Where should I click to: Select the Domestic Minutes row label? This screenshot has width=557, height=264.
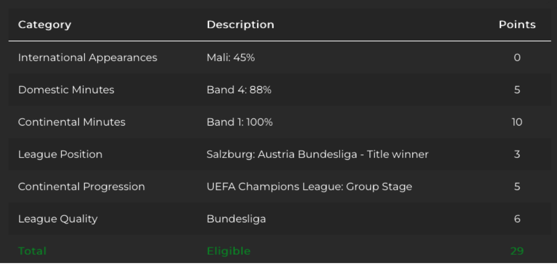[x=66, y=90]
